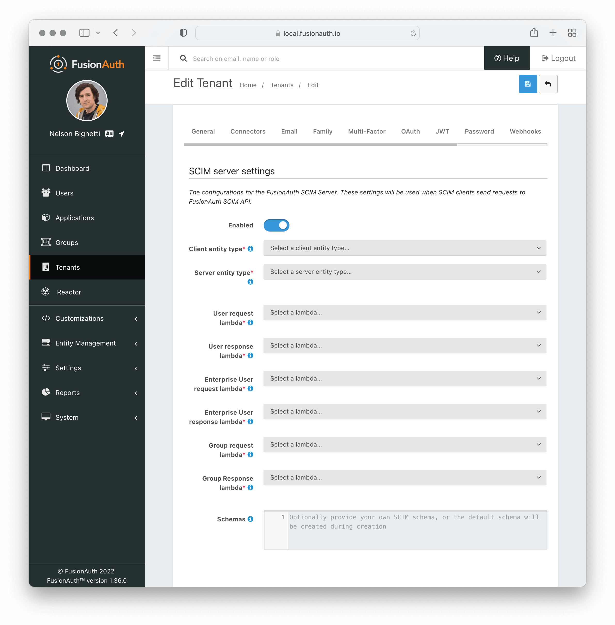Toggle the SCIM server Enabled switch

[277, 225]
